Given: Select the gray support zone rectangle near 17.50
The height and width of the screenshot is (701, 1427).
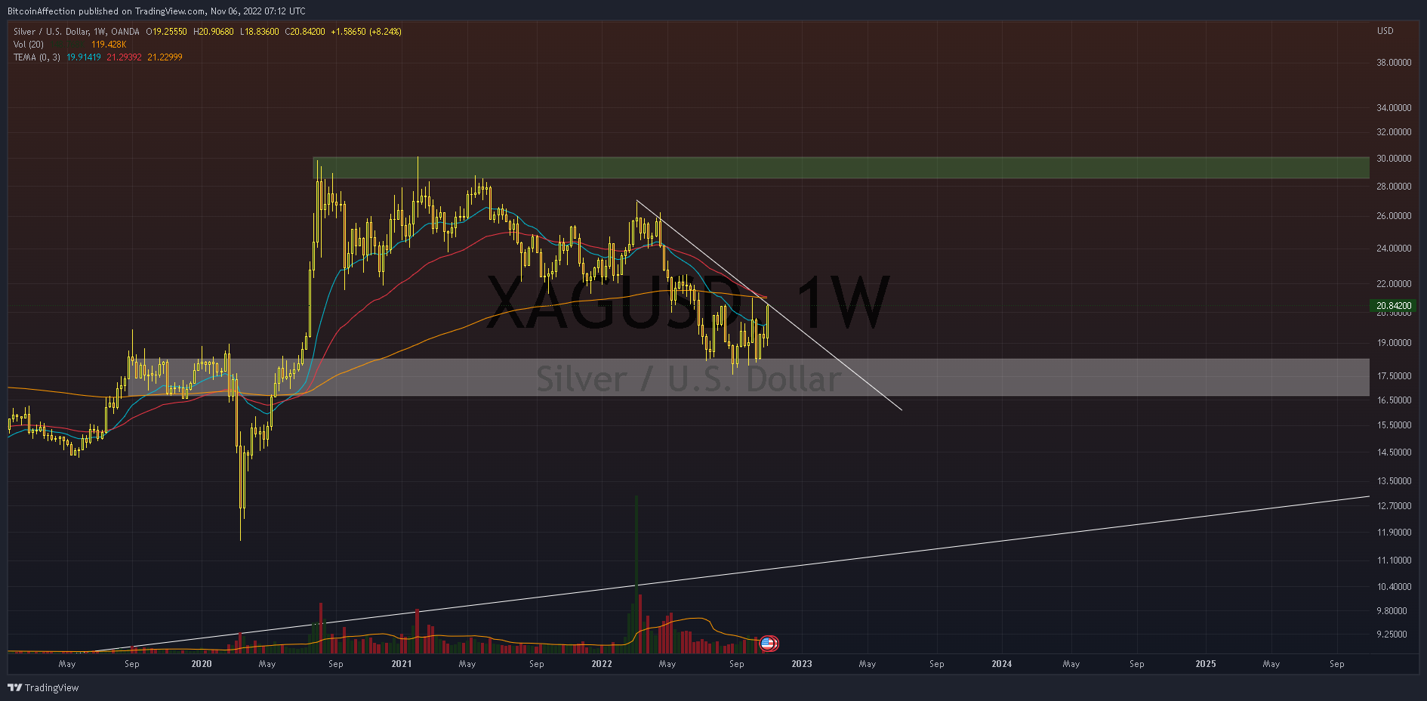Looking at the screenshot, I should (x=748, y=377).
